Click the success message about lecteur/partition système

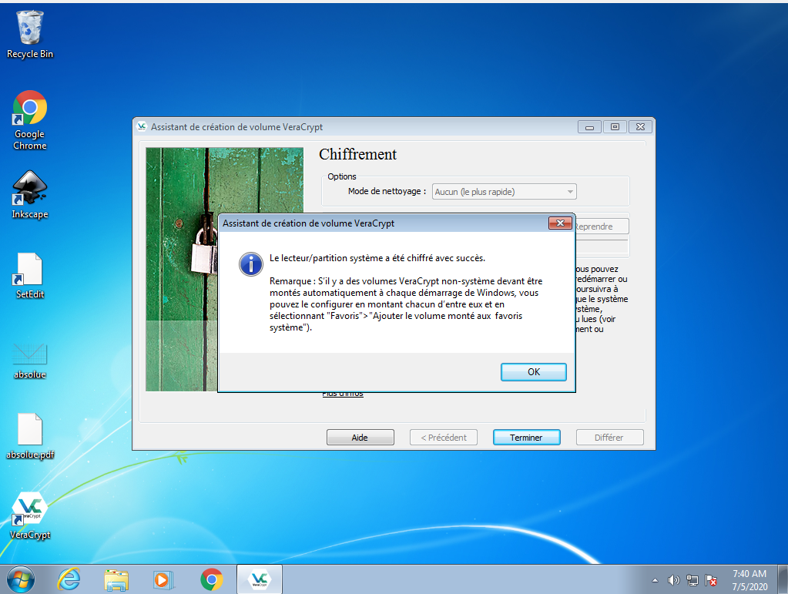point(377,258)
